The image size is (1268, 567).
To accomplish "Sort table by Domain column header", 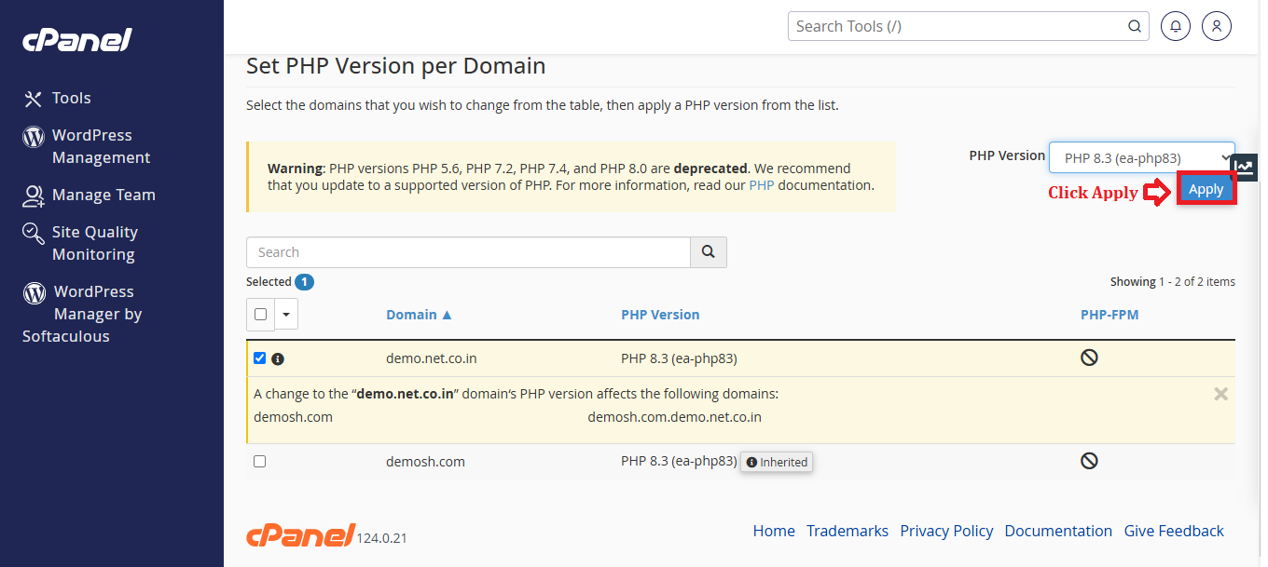I will click(x=419, y=315).
